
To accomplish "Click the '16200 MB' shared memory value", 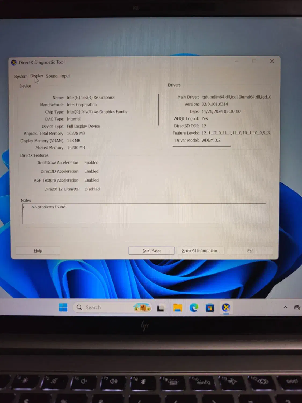I will point(76,148).
